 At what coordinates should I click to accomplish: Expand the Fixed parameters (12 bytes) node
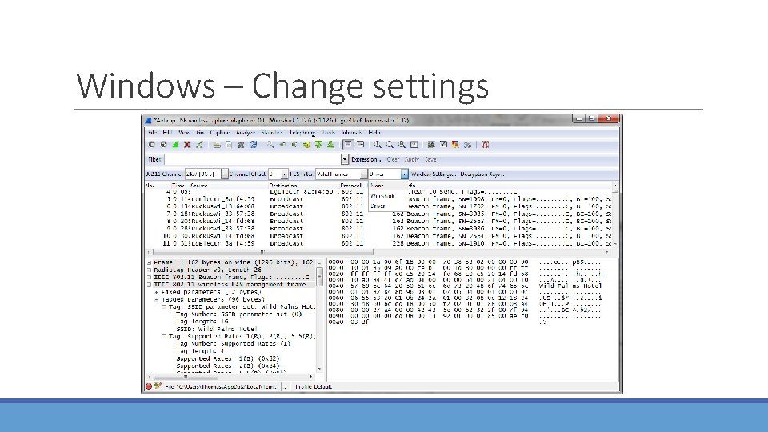156,292
